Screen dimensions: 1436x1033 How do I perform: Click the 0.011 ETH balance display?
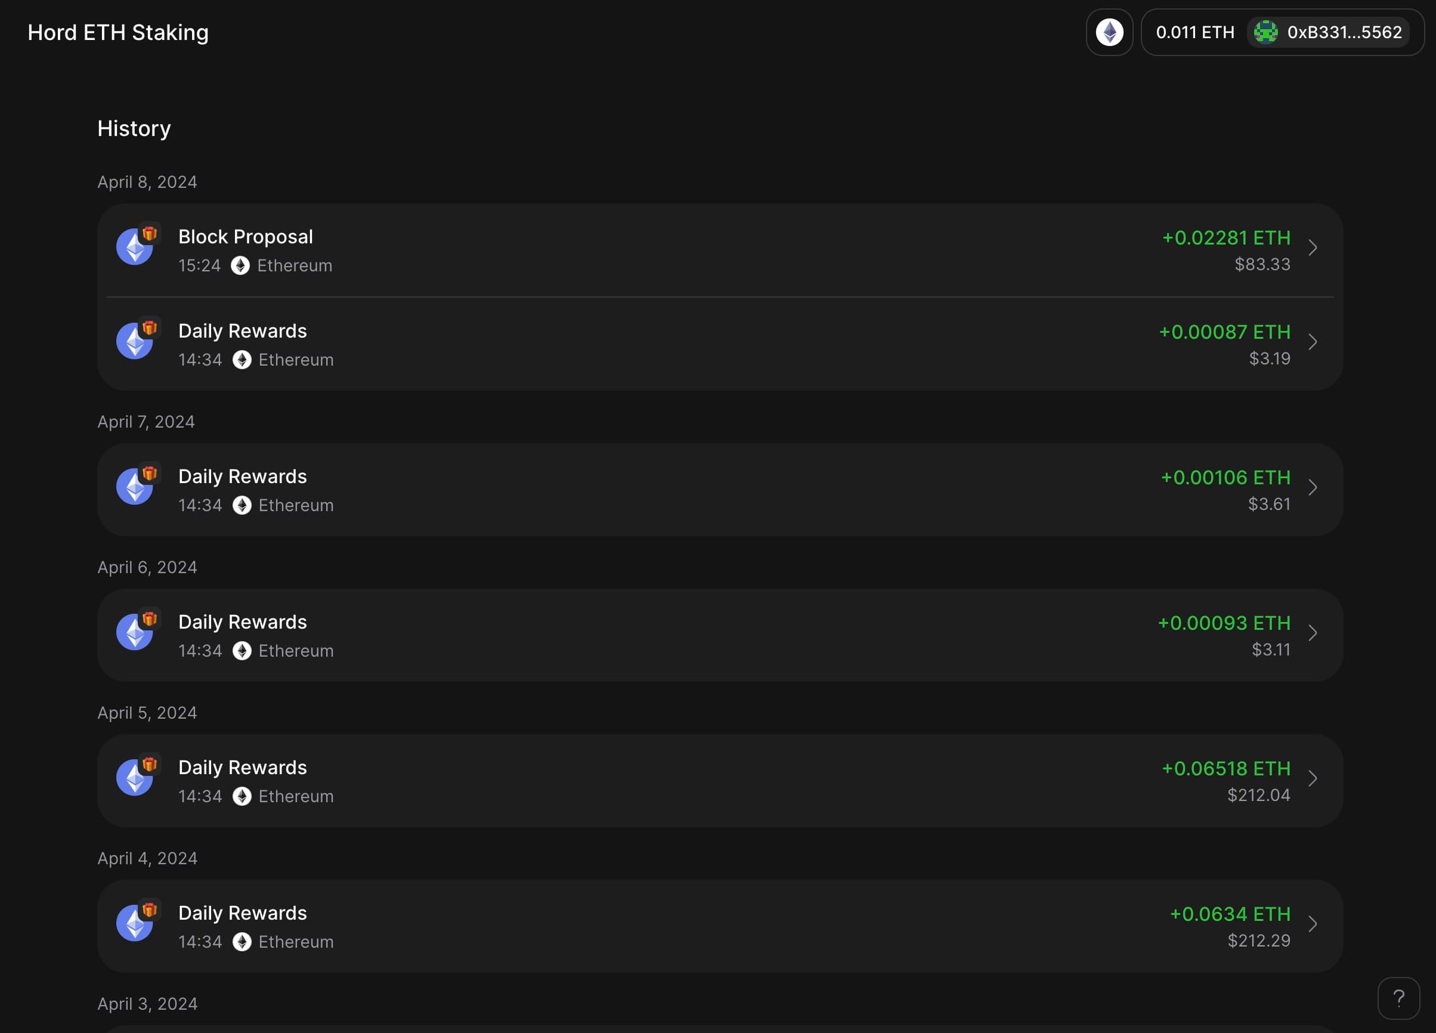pos(1196,32)
